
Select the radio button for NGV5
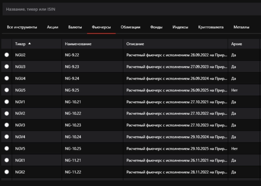pos(7,149)
